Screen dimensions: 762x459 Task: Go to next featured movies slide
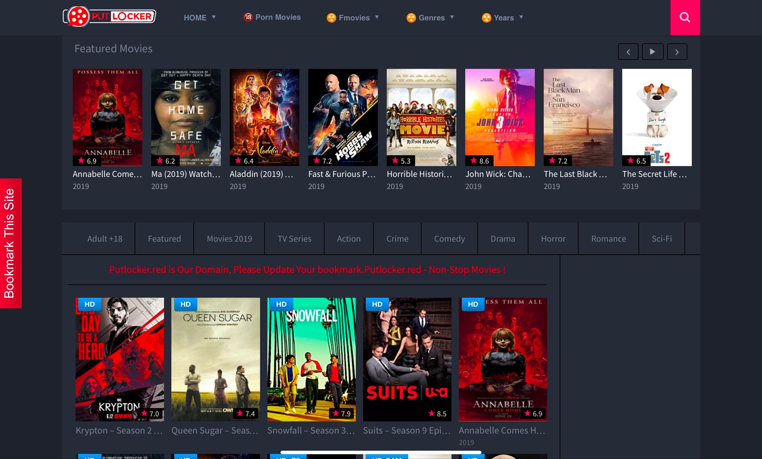pos(677,52)
